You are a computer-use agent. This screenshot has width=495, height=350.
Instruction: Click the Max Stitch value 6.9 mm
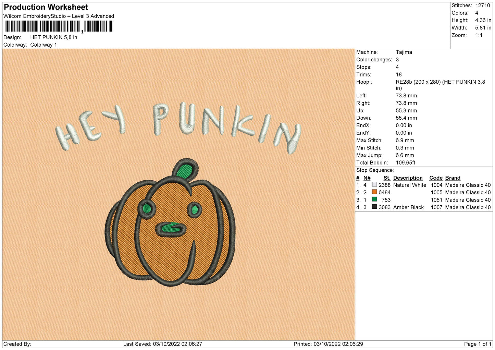tap(405, 140)
